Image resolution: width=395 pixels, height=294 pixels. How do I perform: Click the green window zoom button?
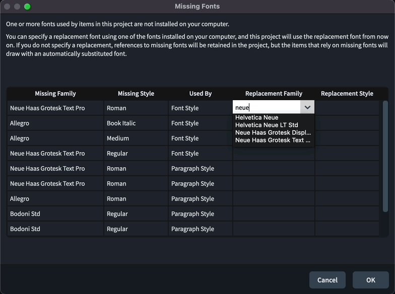point(27,7)
